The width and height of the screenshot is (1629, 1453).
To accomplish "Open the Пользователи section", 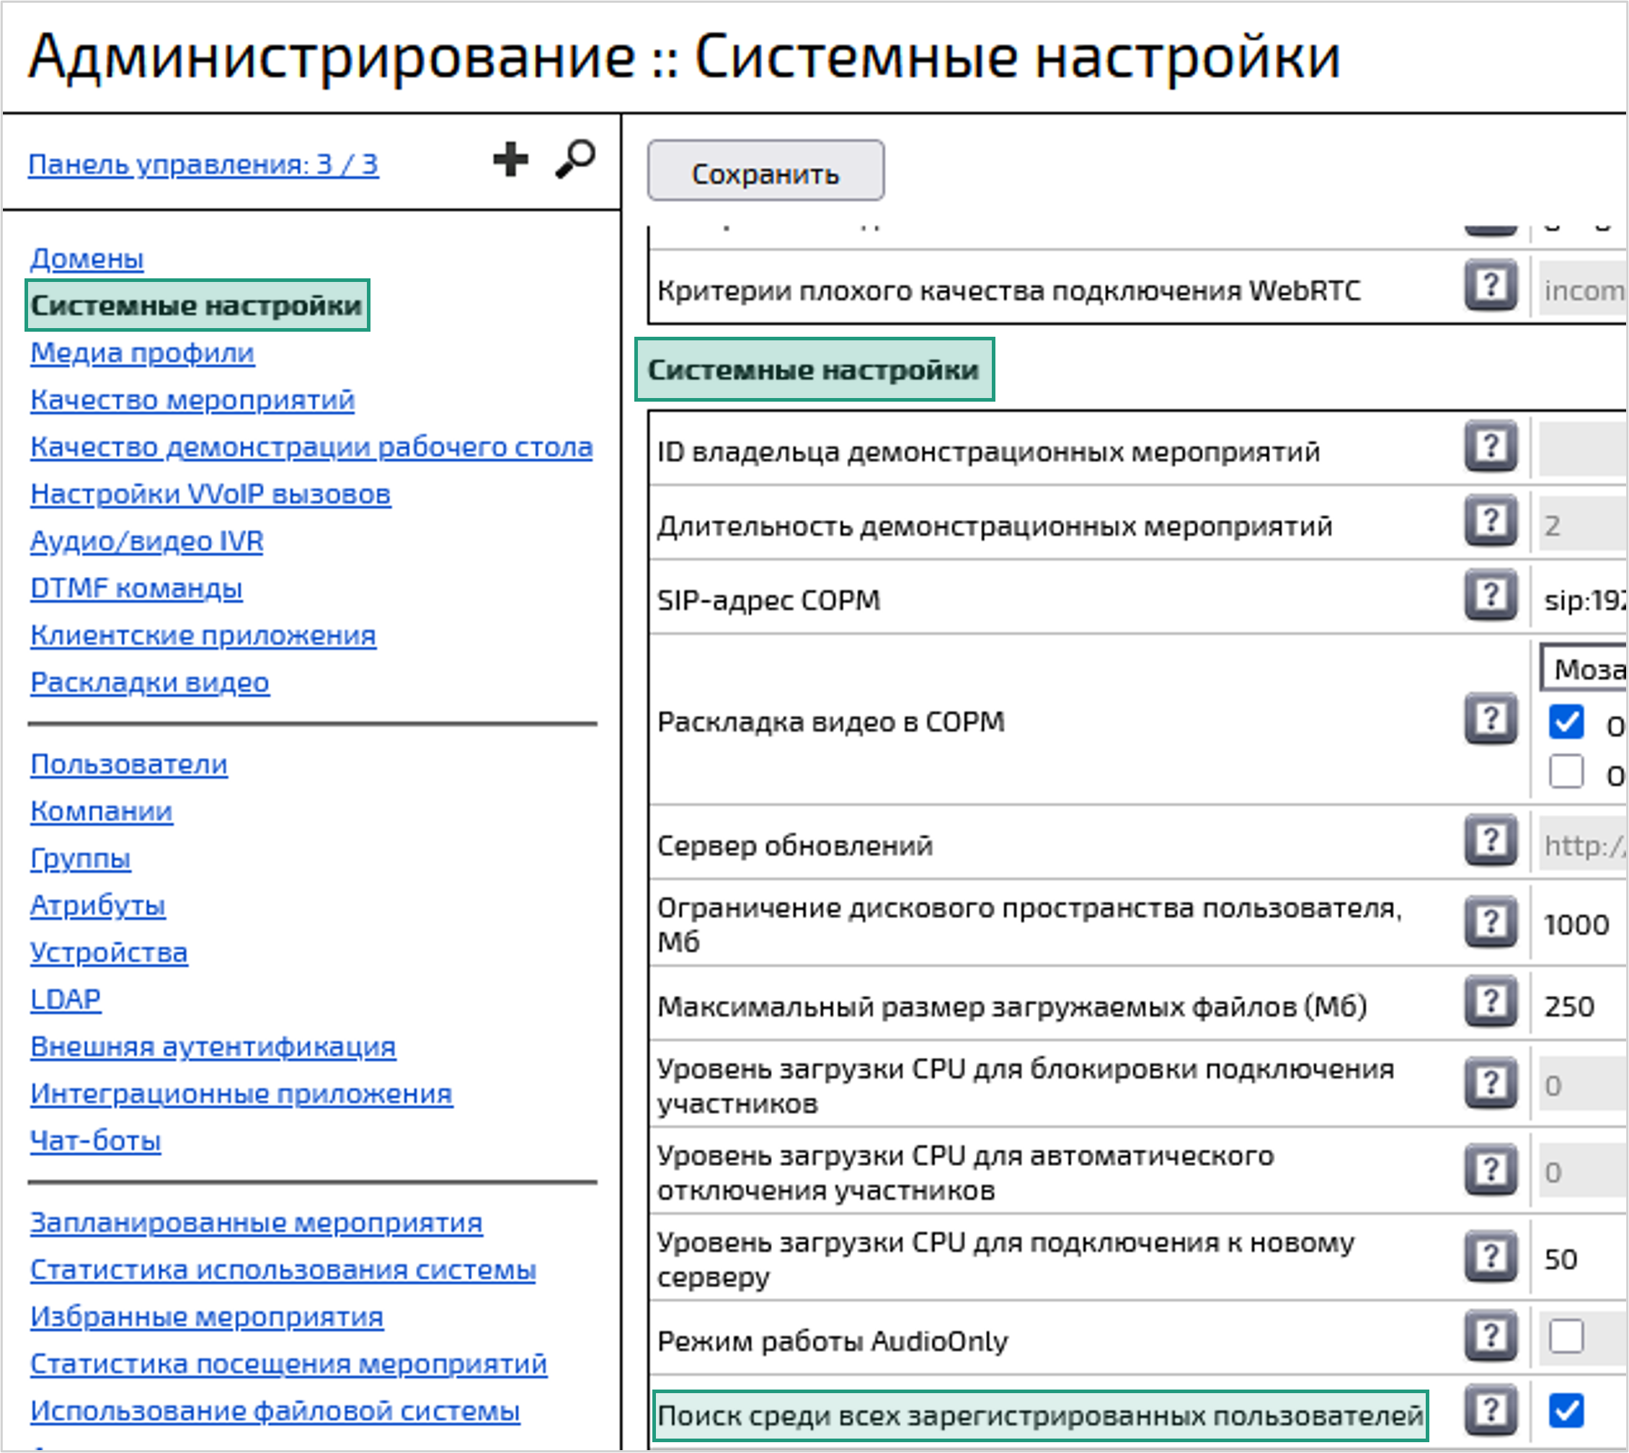I will pos(127,764).
